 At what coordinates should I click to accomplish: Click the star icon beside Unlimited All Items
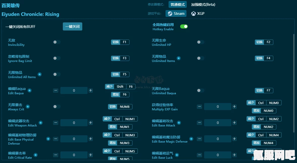pos(40,74)
